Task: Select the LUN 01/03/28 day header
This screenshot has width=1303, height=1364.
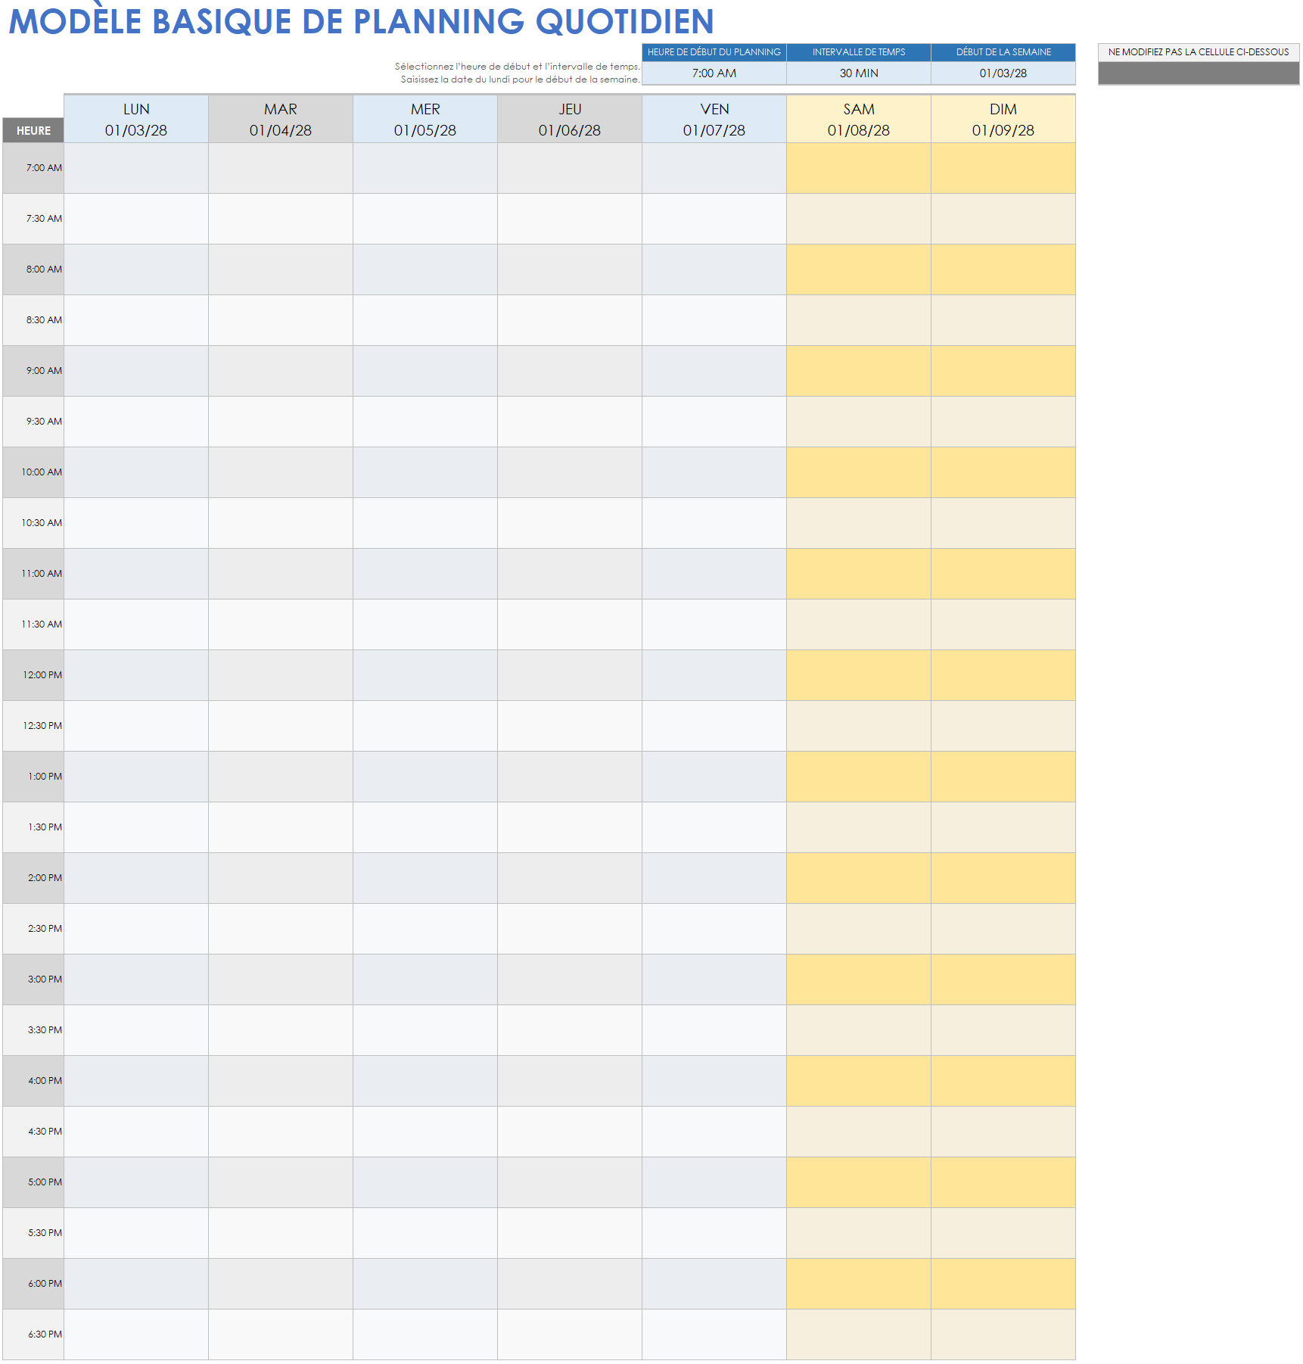Action: pos(136,120)
